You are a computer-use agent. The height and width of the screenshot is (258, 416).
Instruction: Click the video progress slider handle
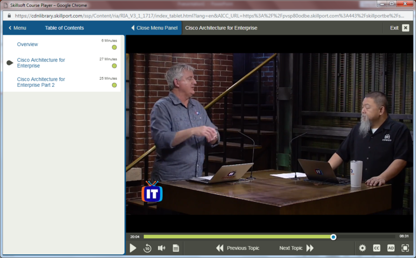coord(333,237)
